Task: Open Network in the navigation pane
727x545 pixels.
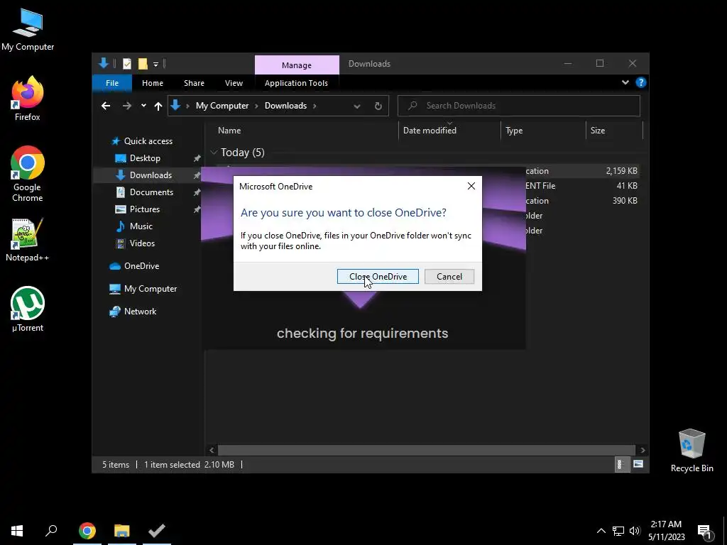Action: 140,312
